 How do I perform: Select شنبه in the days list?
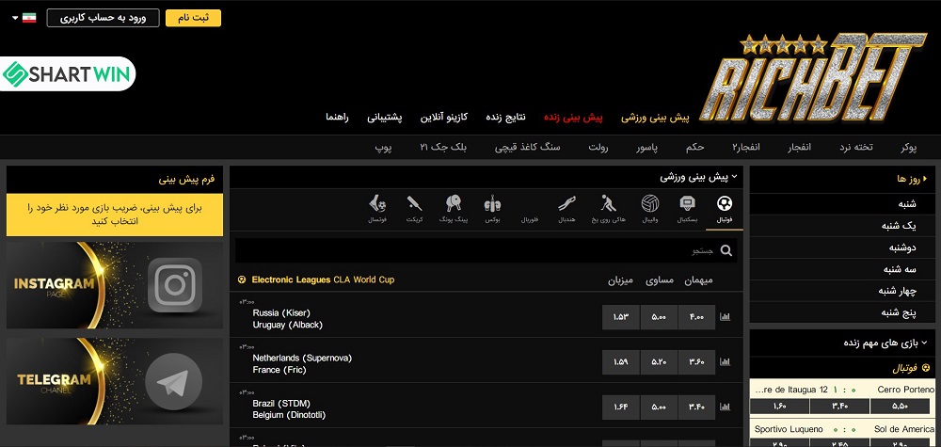tap(842, 204)
